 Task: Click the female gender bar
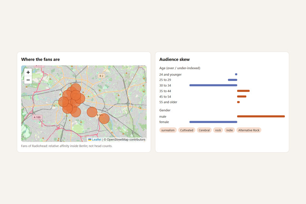(x=213, y=122)
